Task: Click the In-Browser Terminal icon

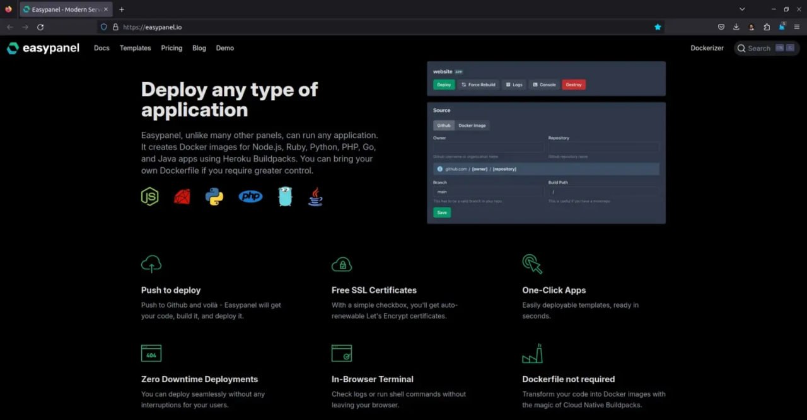Action: coord(342,353)
